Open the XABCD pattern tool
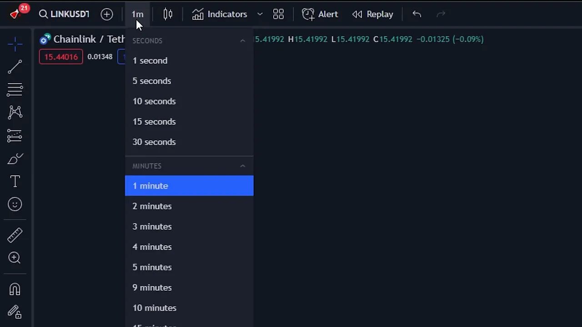Screen dimensions: 582x327 point(15,112)
